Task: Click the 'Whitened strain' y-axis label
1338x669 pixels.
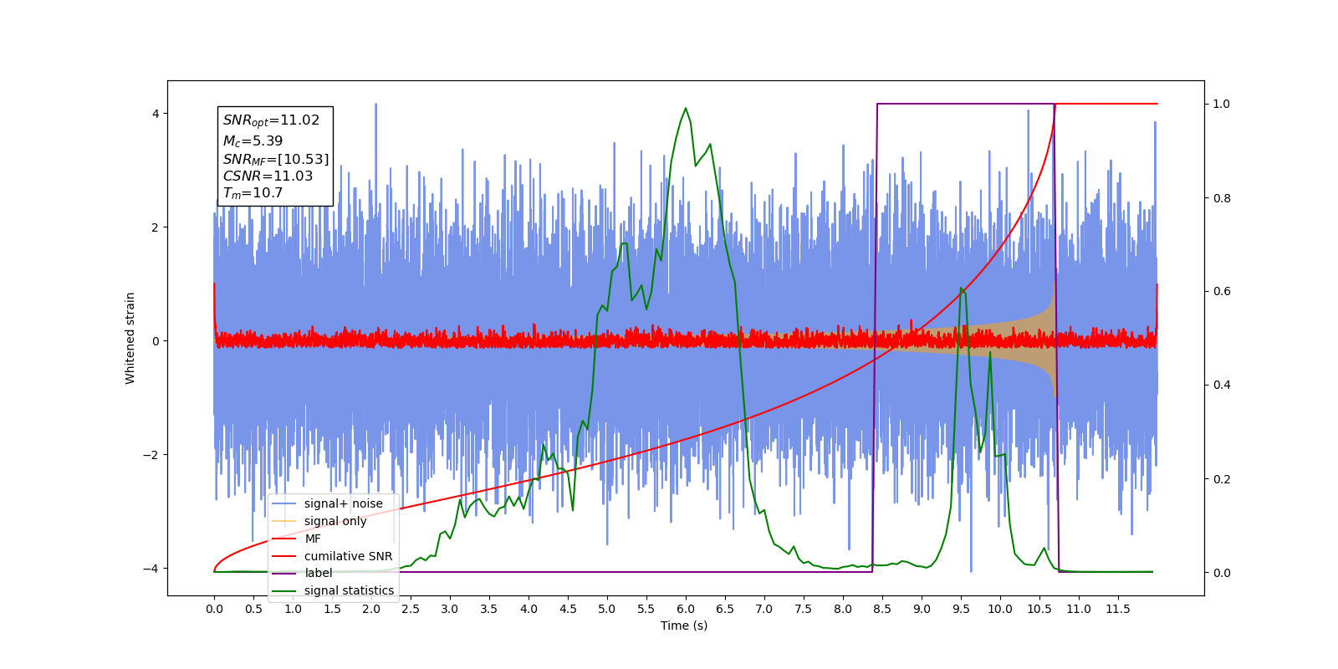Action: [130, 338]
